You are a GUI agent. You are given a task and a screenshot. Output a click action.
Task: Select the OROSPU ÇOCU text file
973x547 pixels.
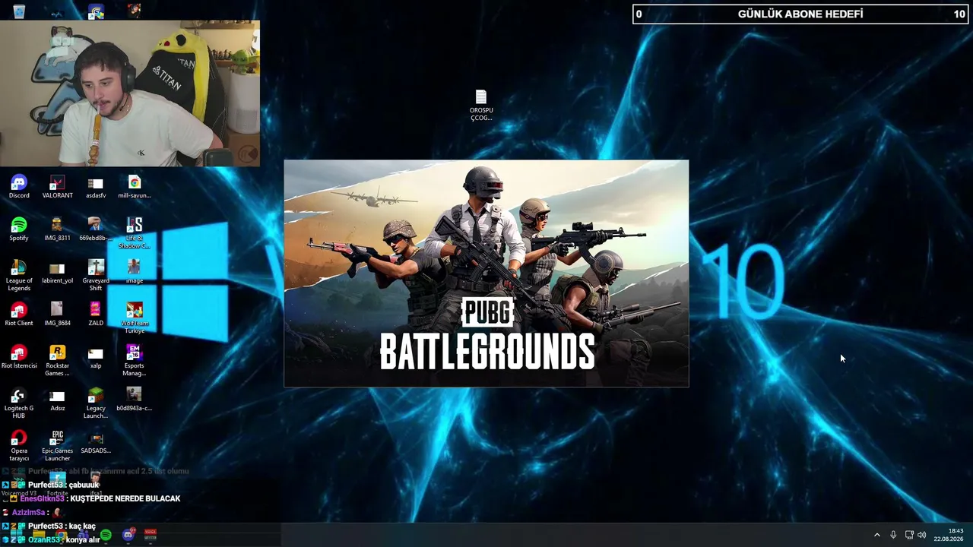coord(481,106)
